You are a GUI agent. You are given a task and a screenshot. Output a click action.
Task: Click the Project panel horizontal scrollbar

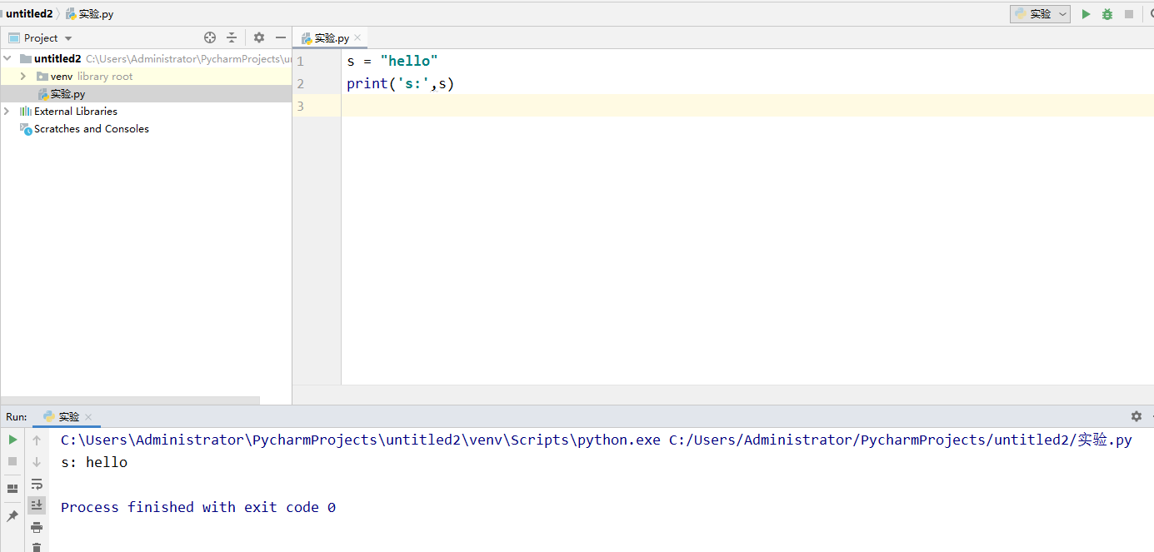click(130, 400)
